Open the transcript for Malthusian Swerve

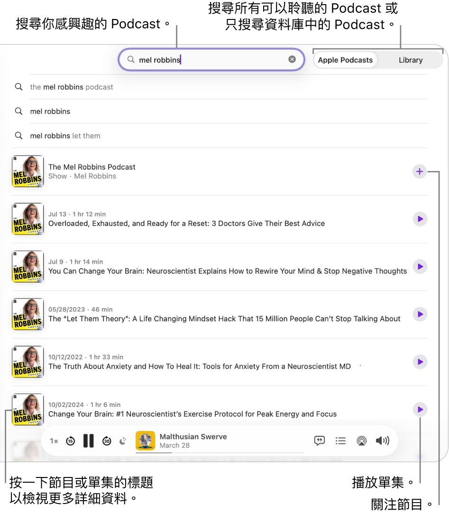click(x=319, y=441)
